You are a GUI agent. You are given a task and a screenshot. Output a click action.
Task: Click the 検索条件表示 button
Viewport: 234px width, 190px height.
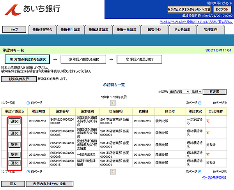click(x=19, y=79)
